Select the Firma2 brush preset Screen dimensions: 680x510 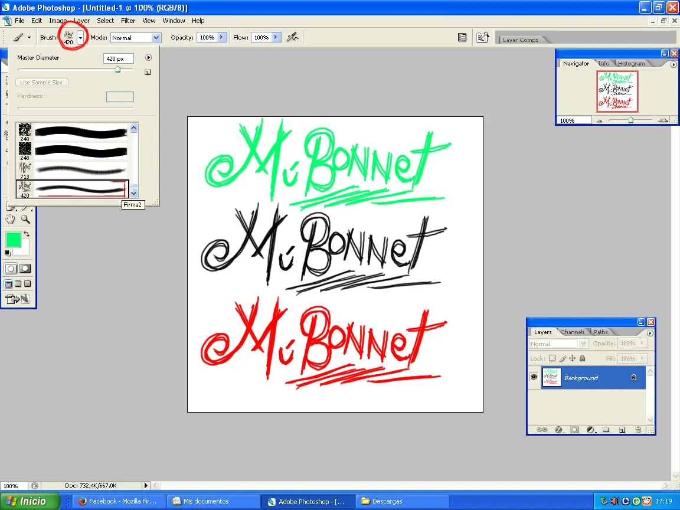coord(71,188)
